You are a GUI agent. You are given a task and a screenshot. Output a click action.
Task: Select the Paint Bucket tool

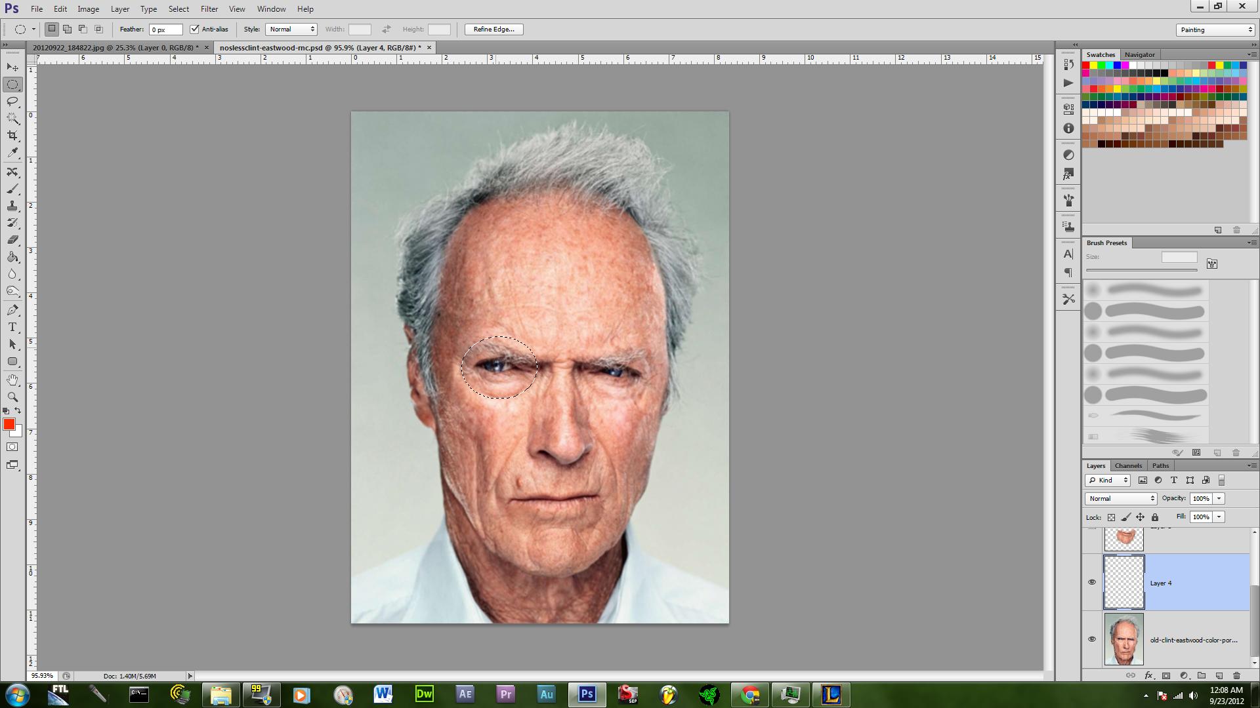[12, 257]
